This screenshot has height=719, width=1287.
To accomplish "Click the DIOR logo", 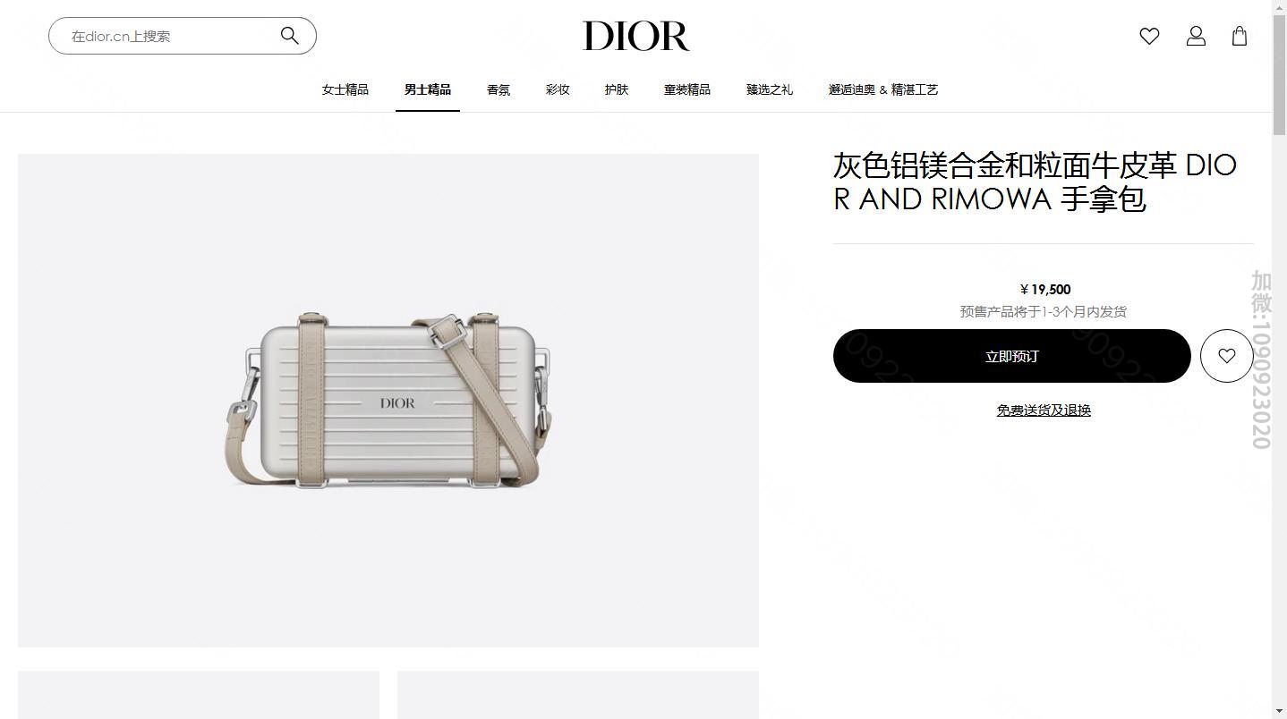I will point(636,36).
